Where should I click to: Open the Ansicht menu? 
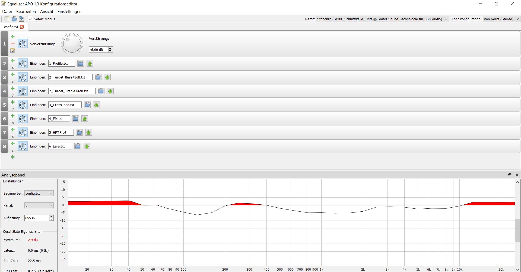pos(47,12)
